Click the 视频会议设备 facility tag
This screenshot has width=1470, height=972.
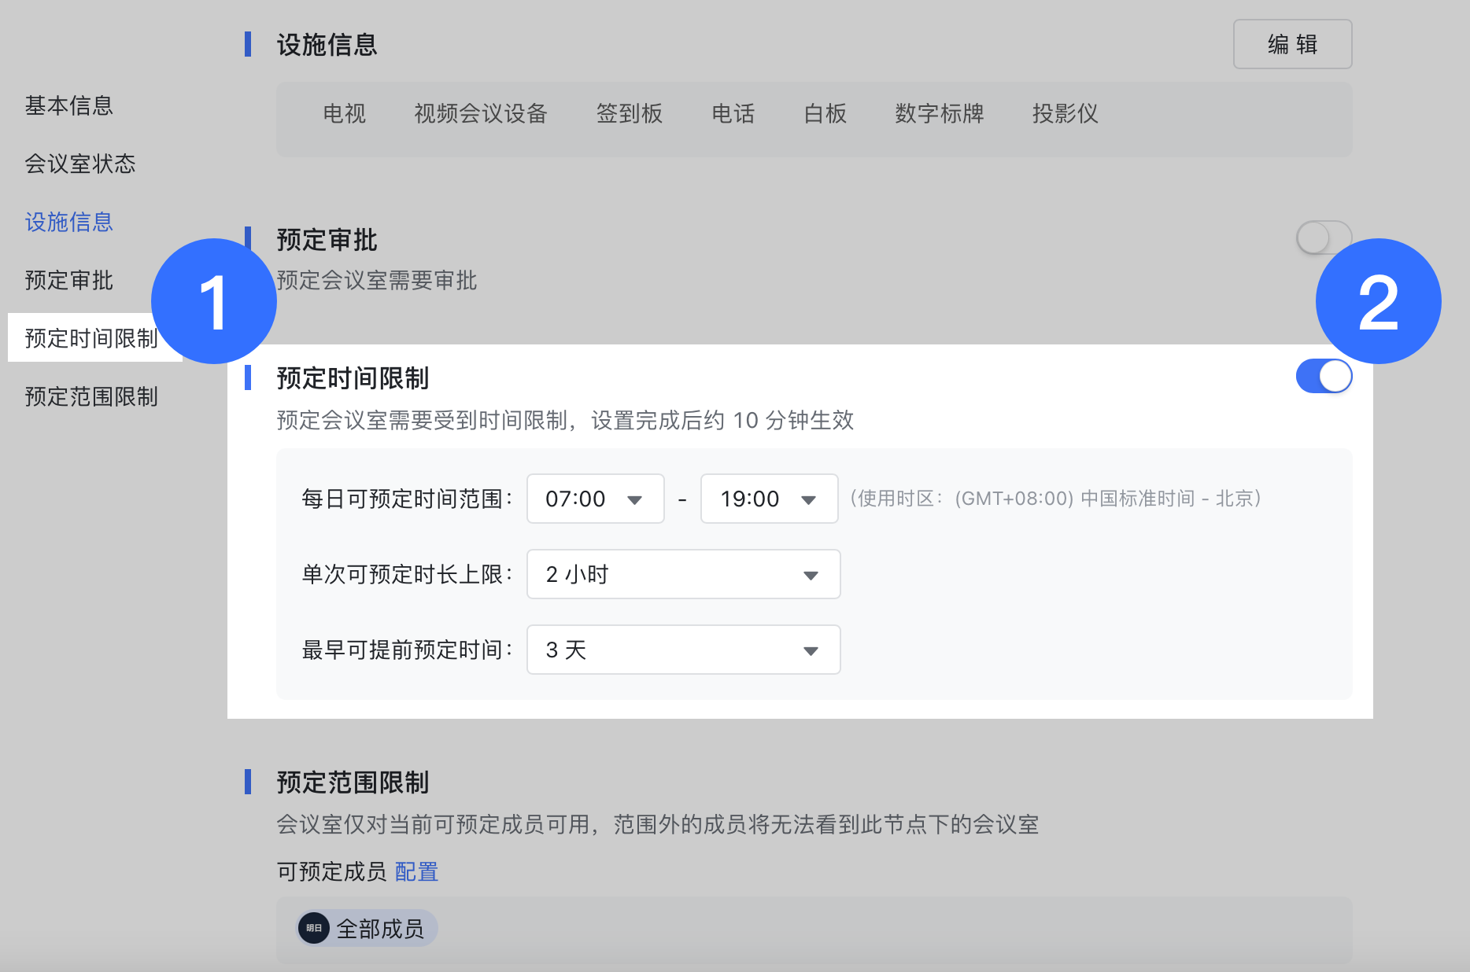click(x=480, y=114)
